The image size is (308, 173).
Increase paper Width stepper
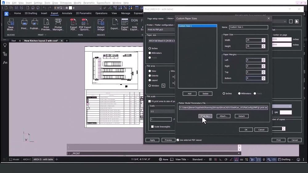[x=264, y=39]
